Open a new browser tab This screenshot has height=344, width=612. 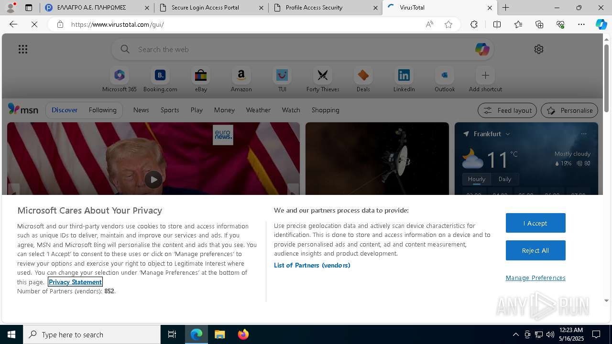click(505, 8)
